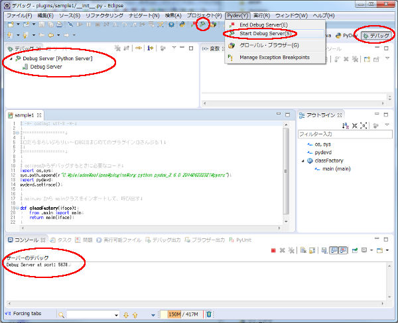
Task: Click Remove Launch X icon in Console toolbar
Action: click(x=283, y=251)
